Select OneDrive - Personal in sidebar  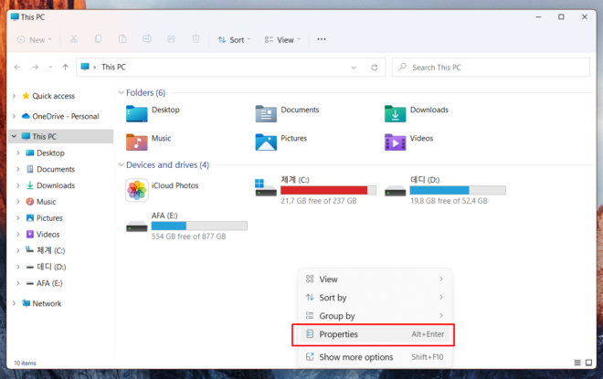pos(66,117)
